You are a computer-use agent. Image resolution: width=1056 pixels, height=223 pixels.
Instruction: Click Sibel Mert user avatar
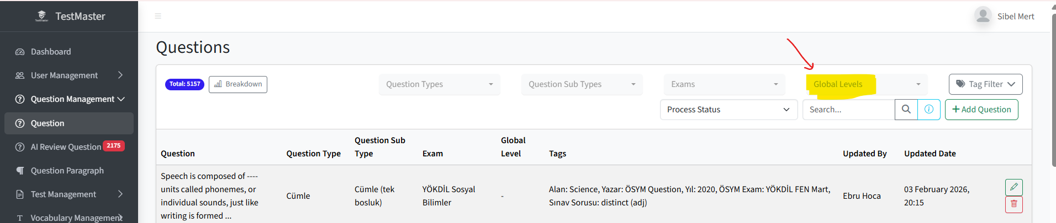983,16
